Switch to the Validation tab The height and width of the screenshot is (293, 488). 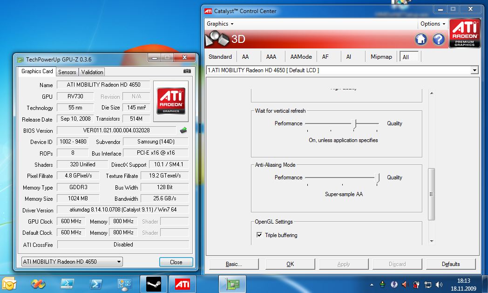click(92, 72)
